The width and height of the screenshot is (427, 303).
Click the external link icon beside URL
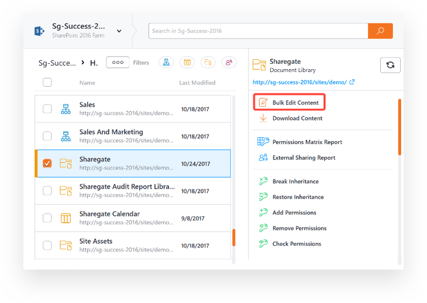(352, 81)
